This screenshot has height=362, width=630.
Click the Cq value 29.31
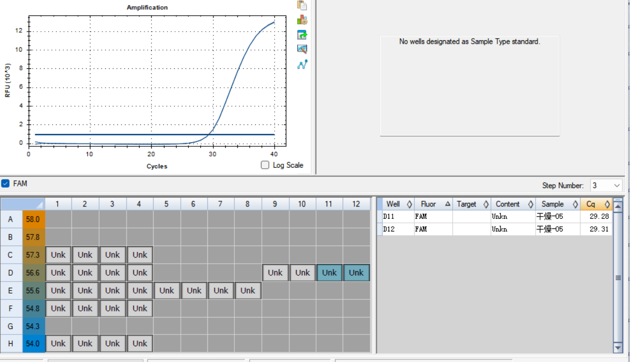click(x=599, y=229)
